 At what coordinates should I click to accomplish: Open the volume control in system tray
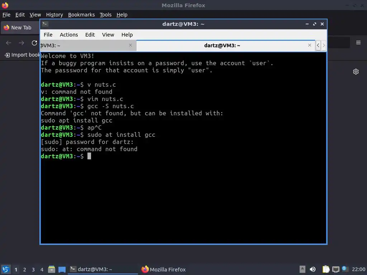coord(313,269)
